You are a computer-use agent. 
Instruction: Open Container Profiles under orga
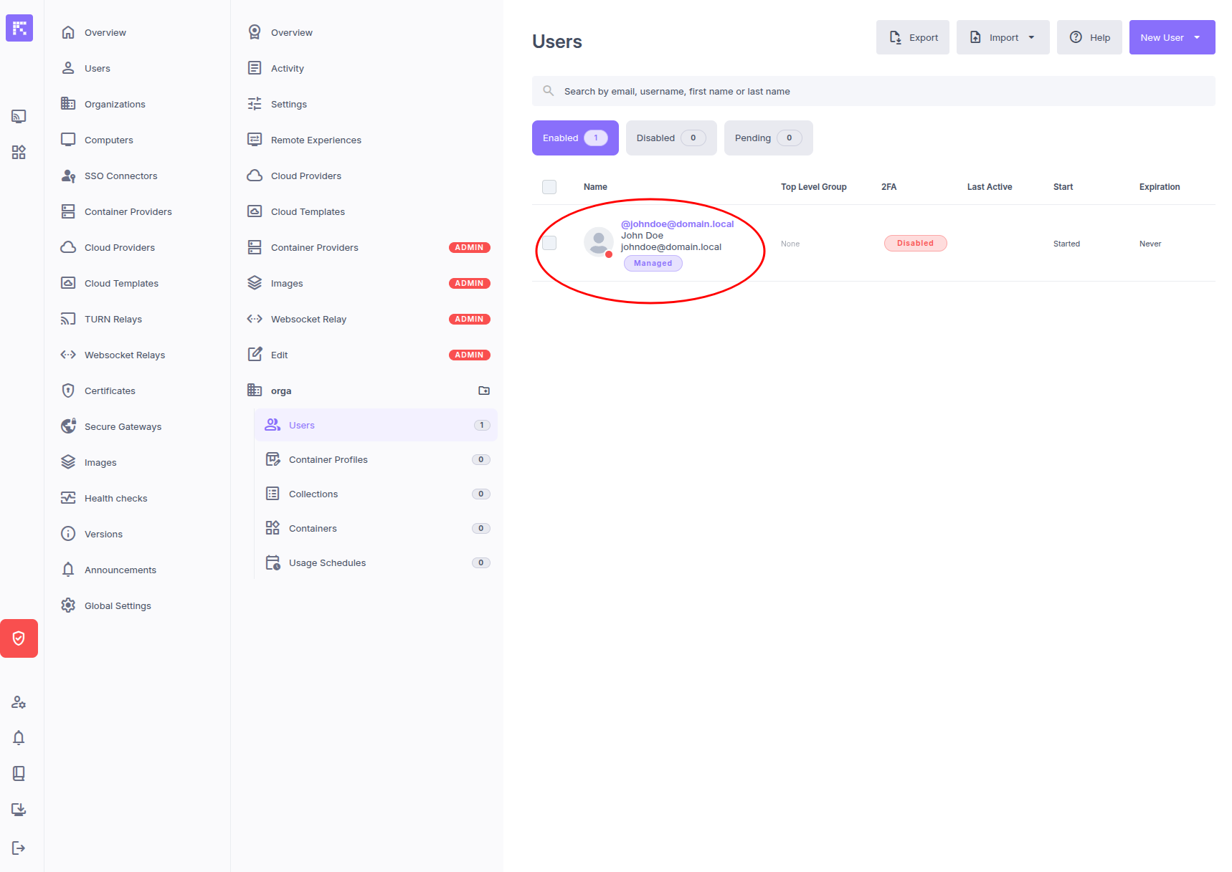(376, 459)
